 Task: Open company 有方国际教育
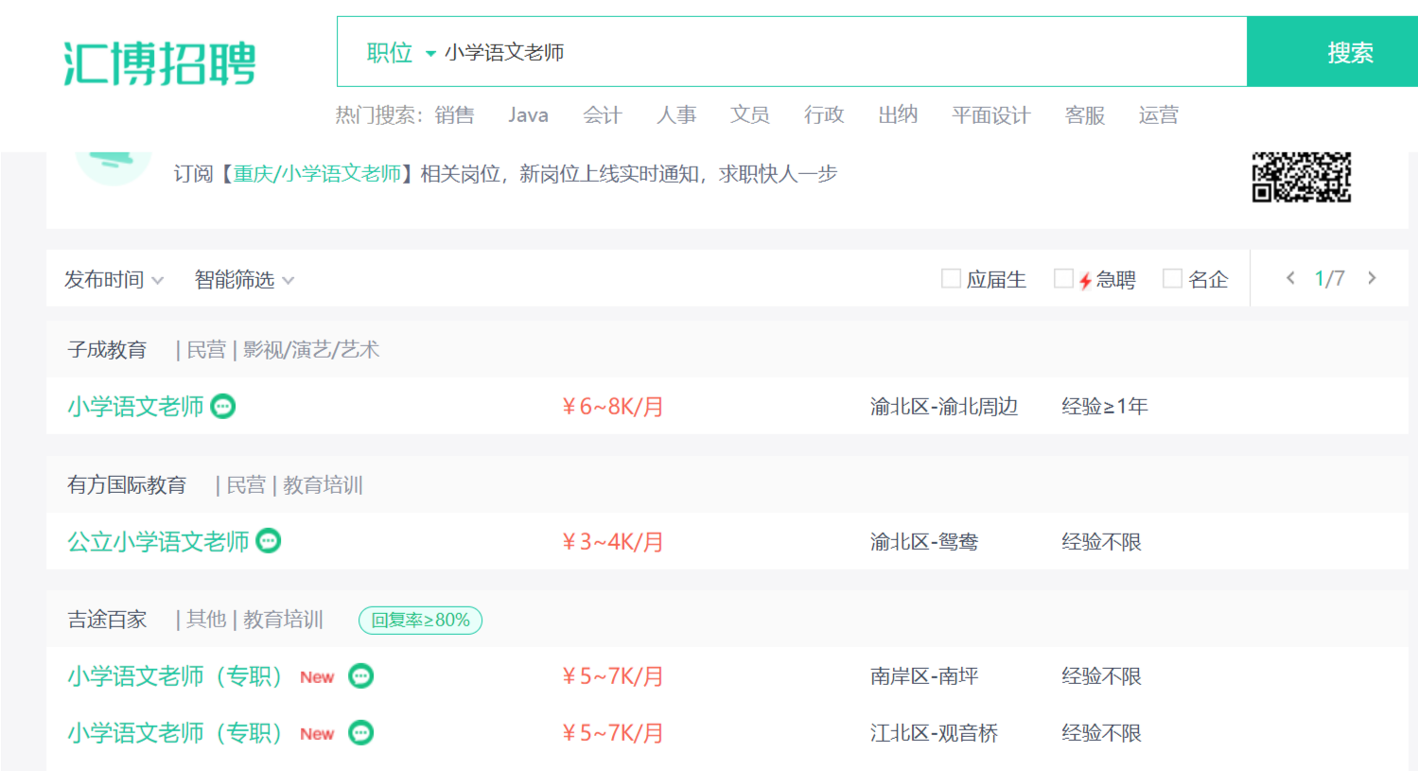pyautogui.click(x=127, y=485)
